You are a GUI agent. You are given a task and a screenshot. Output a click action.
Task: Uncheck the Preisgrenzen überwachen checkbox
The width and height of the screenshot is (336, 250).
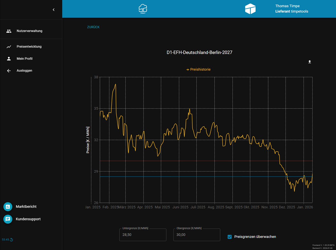pos(230,237)
